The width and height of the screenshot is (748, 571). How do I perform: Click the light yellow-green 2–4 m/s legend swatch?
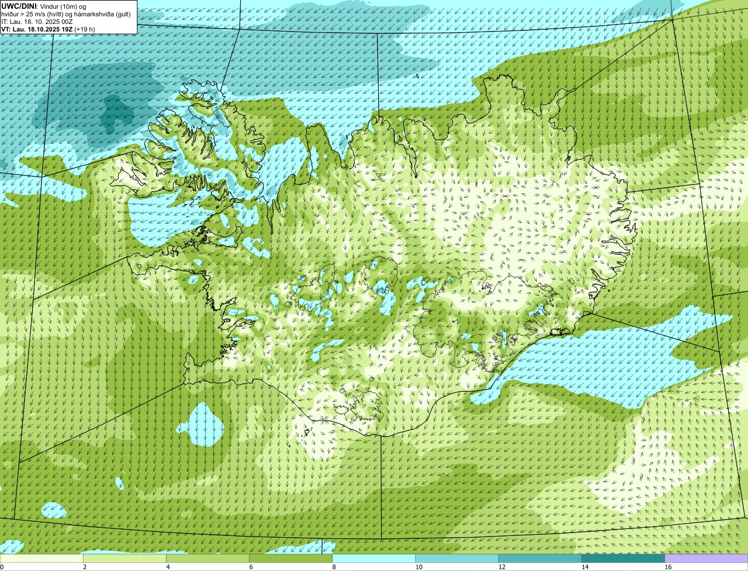click(x=125, y=558)
